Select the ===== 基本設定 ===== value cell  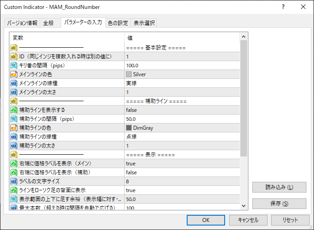(x=182, y=48)
